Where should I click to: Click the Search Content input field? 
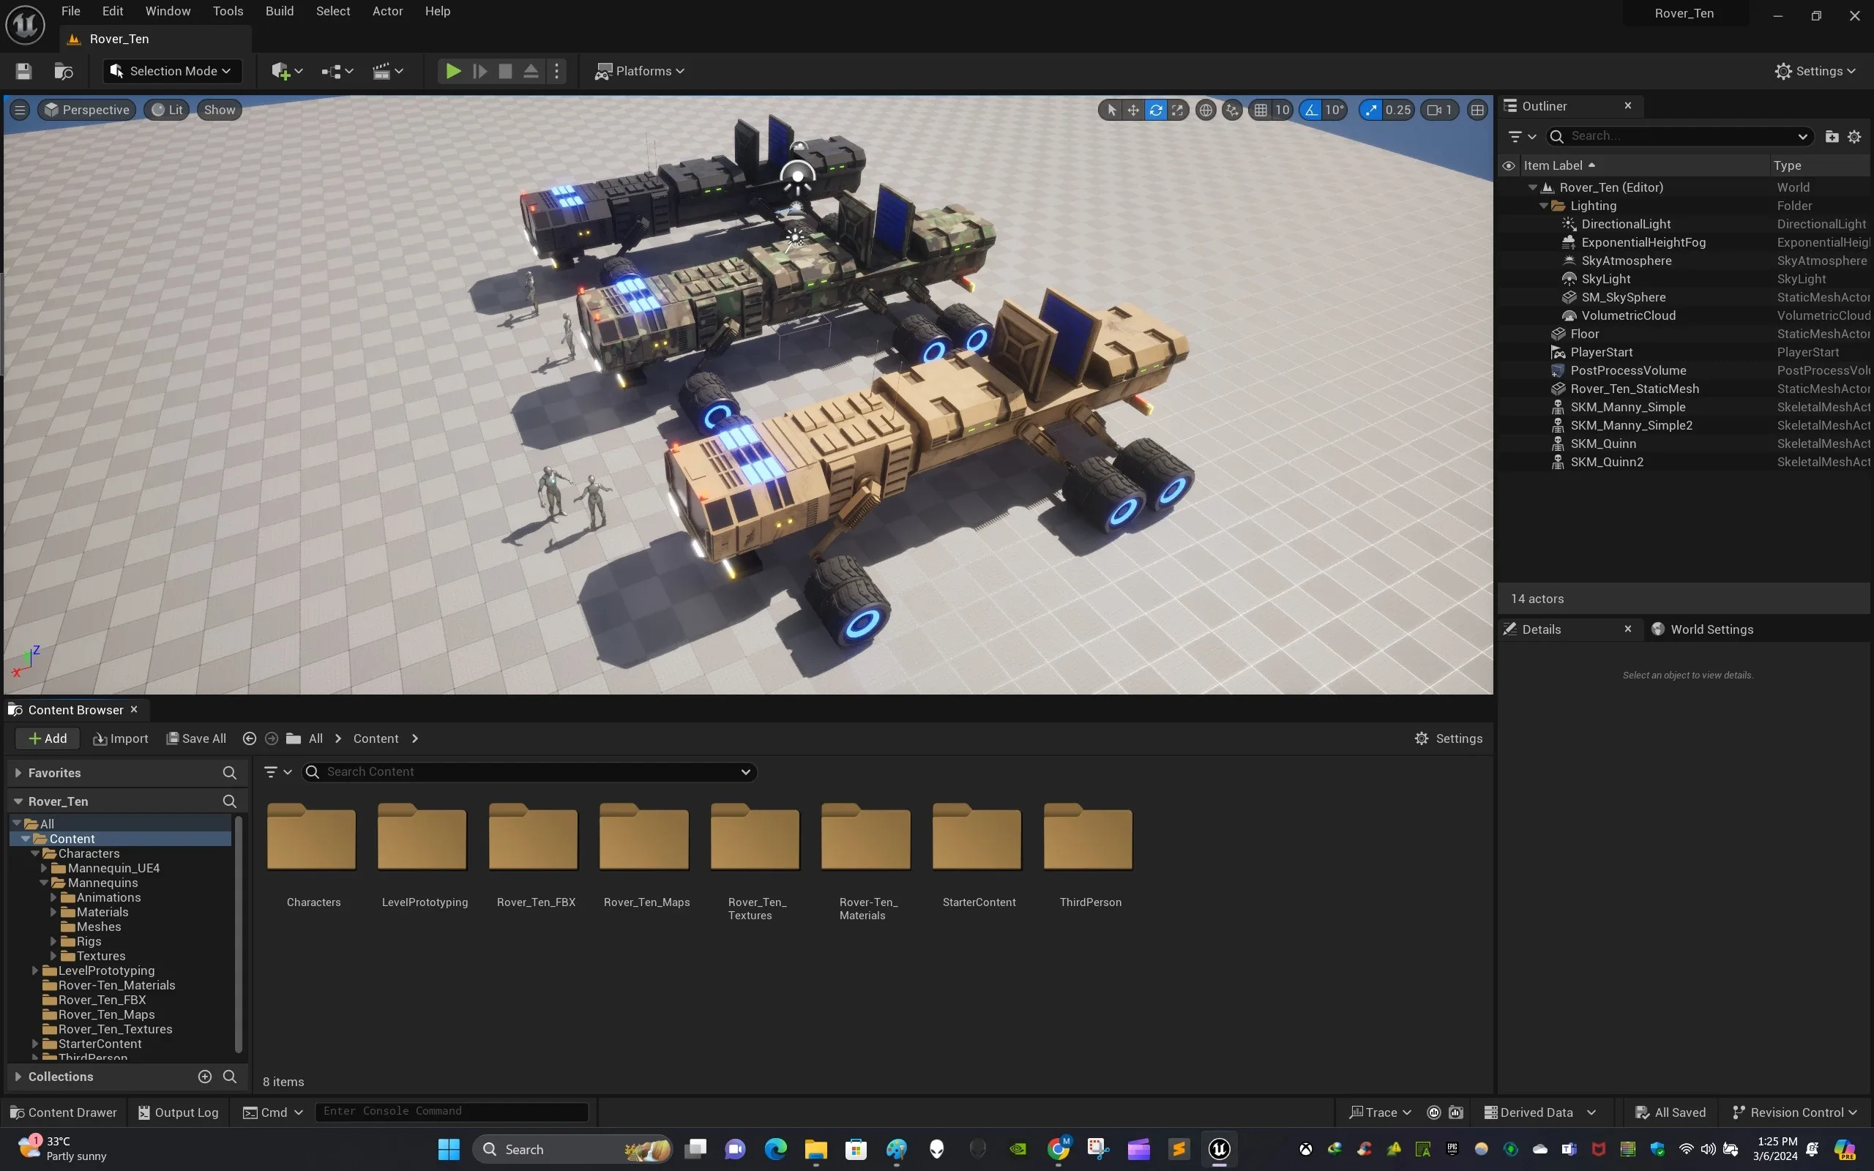point(530,772)
